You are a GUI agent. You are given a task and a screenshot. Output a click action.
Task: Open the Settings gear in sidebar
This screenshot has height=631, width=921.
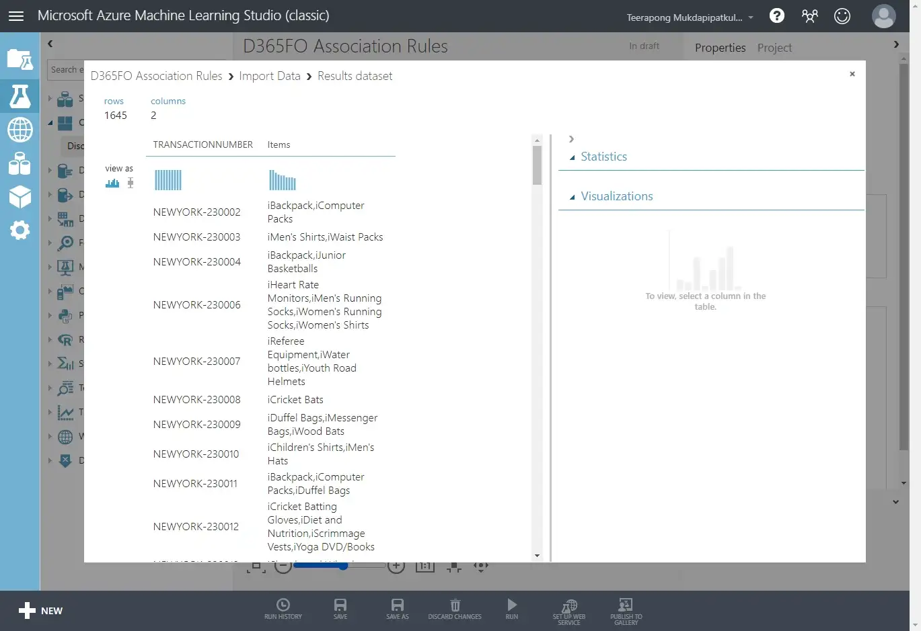point(20,230)
